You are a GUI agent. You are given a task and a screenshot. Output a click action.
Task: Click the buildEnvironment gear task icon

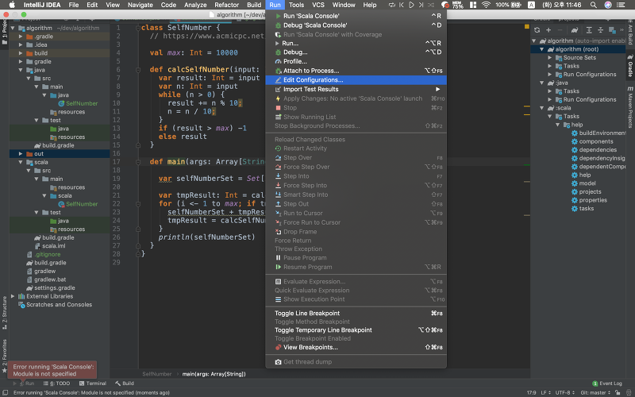pos(574,133)
